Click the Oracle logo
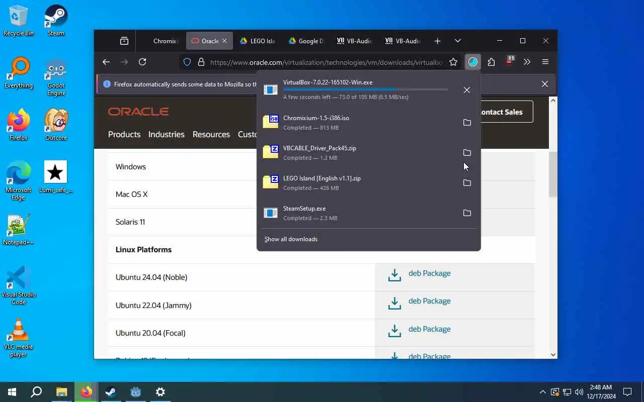The height and width of the screenshot is (402, 644). coord(138,112)
